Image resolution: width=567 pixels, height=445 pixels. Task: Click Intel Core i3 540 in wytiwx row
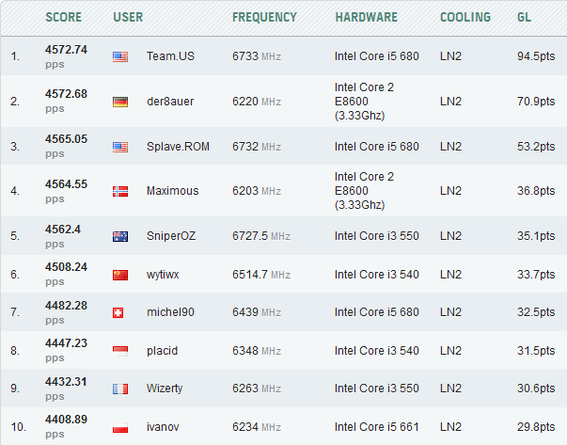pyautogui.click(x=376, y=275)
